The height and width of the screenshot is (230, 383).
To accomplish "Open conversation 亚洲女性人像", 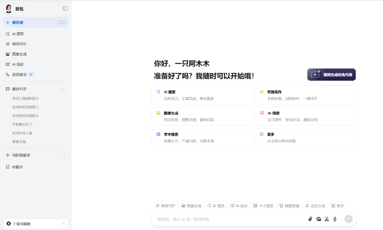I will 22,133.
